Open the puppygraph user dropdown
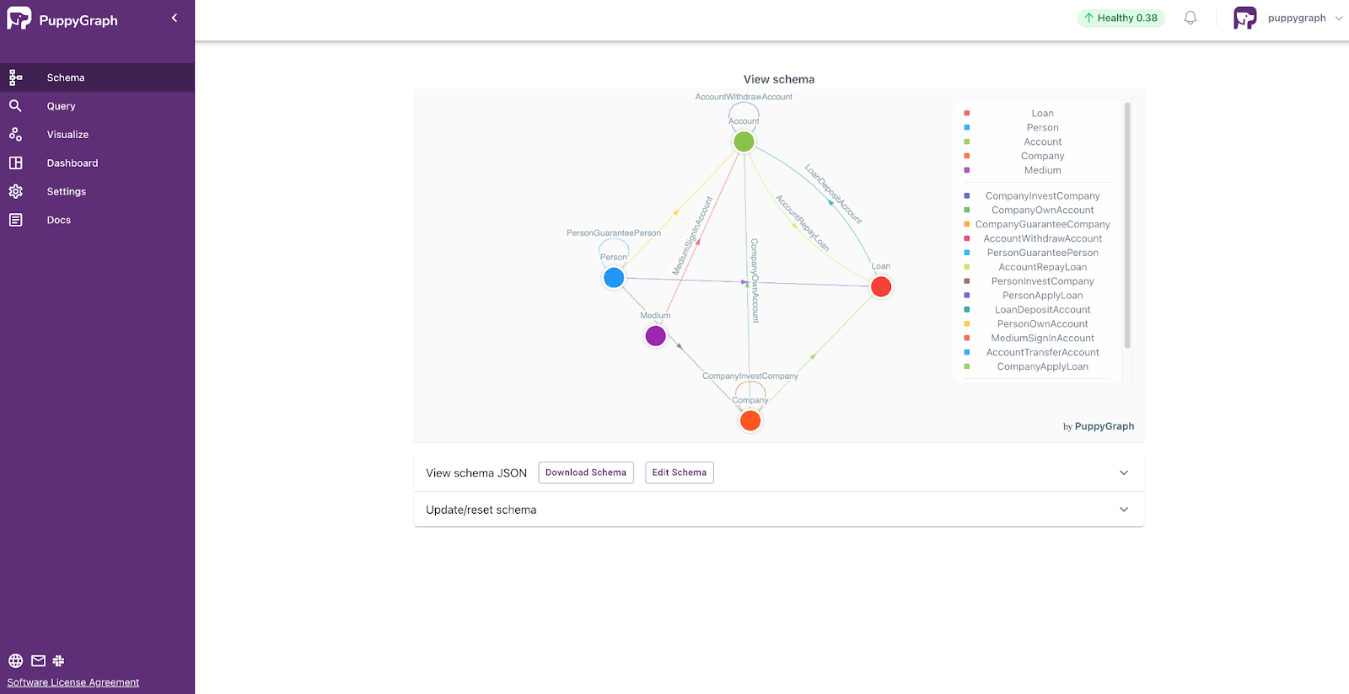 [x=1338, y=18]
